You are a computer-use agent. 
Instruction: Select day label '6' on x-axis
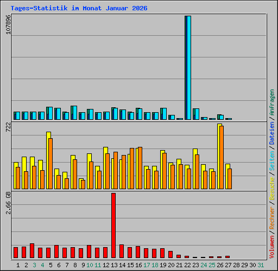(59, 265)
